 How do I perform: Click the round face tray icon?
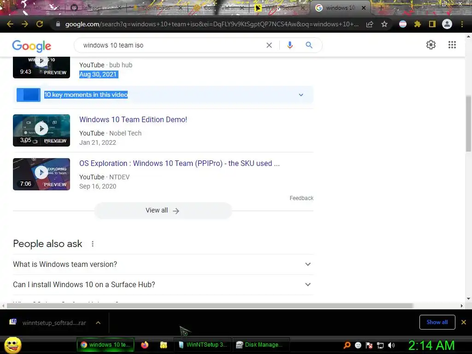358,345
